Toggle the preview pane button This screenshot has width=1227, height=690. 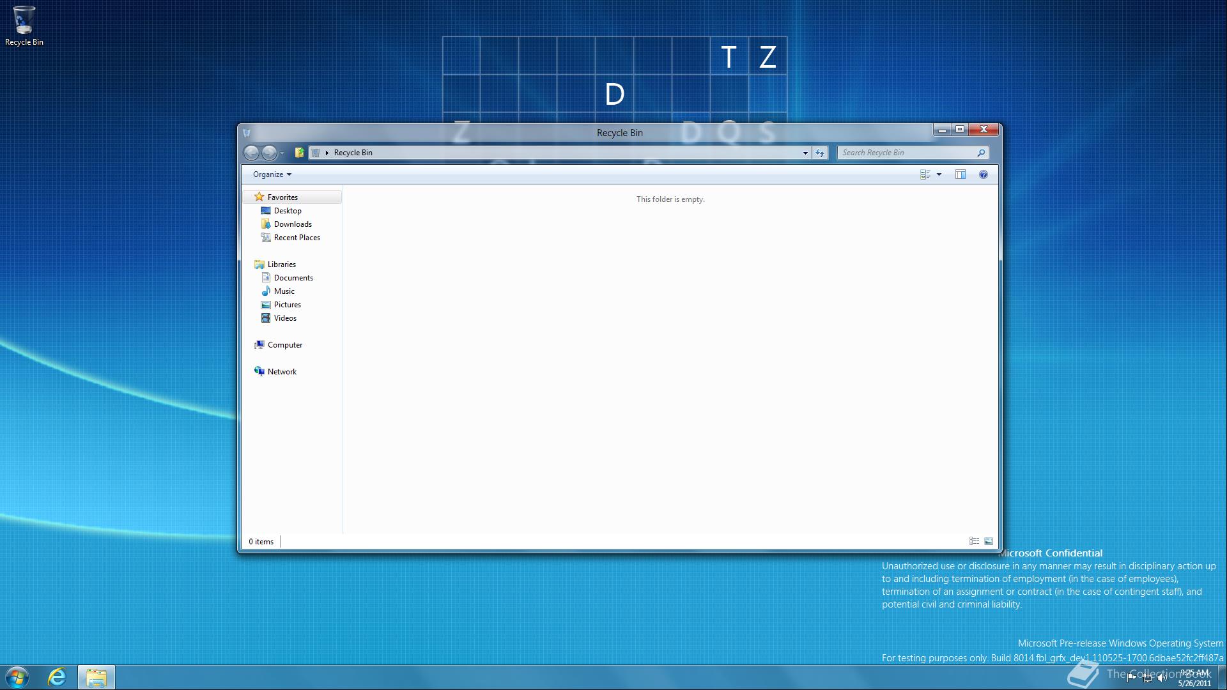pos(960,174)
